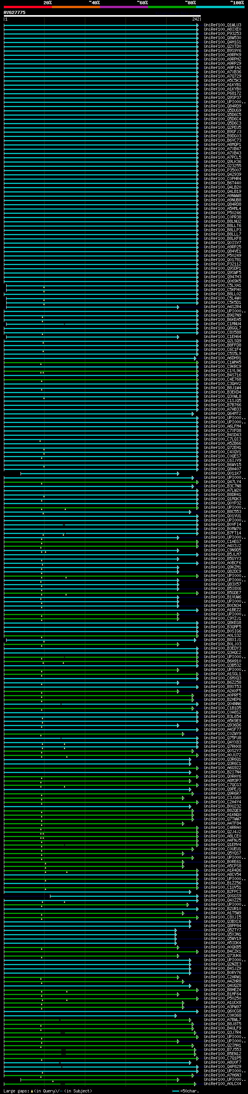Viewport: 248px width, 1094px height.
Task: Select UniRef100_A5C5K3 label
Action: 222,80
